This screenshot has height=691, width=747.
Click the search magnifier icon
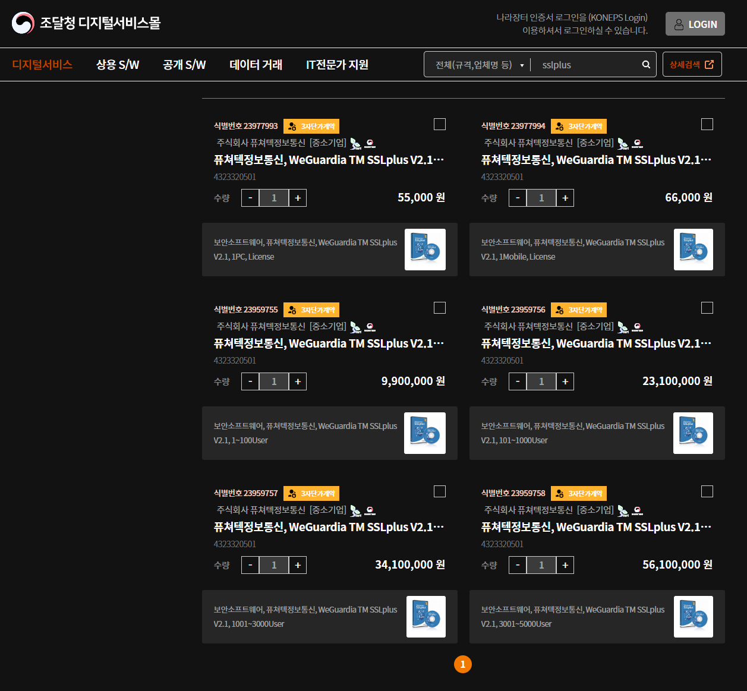click(646, 65)
